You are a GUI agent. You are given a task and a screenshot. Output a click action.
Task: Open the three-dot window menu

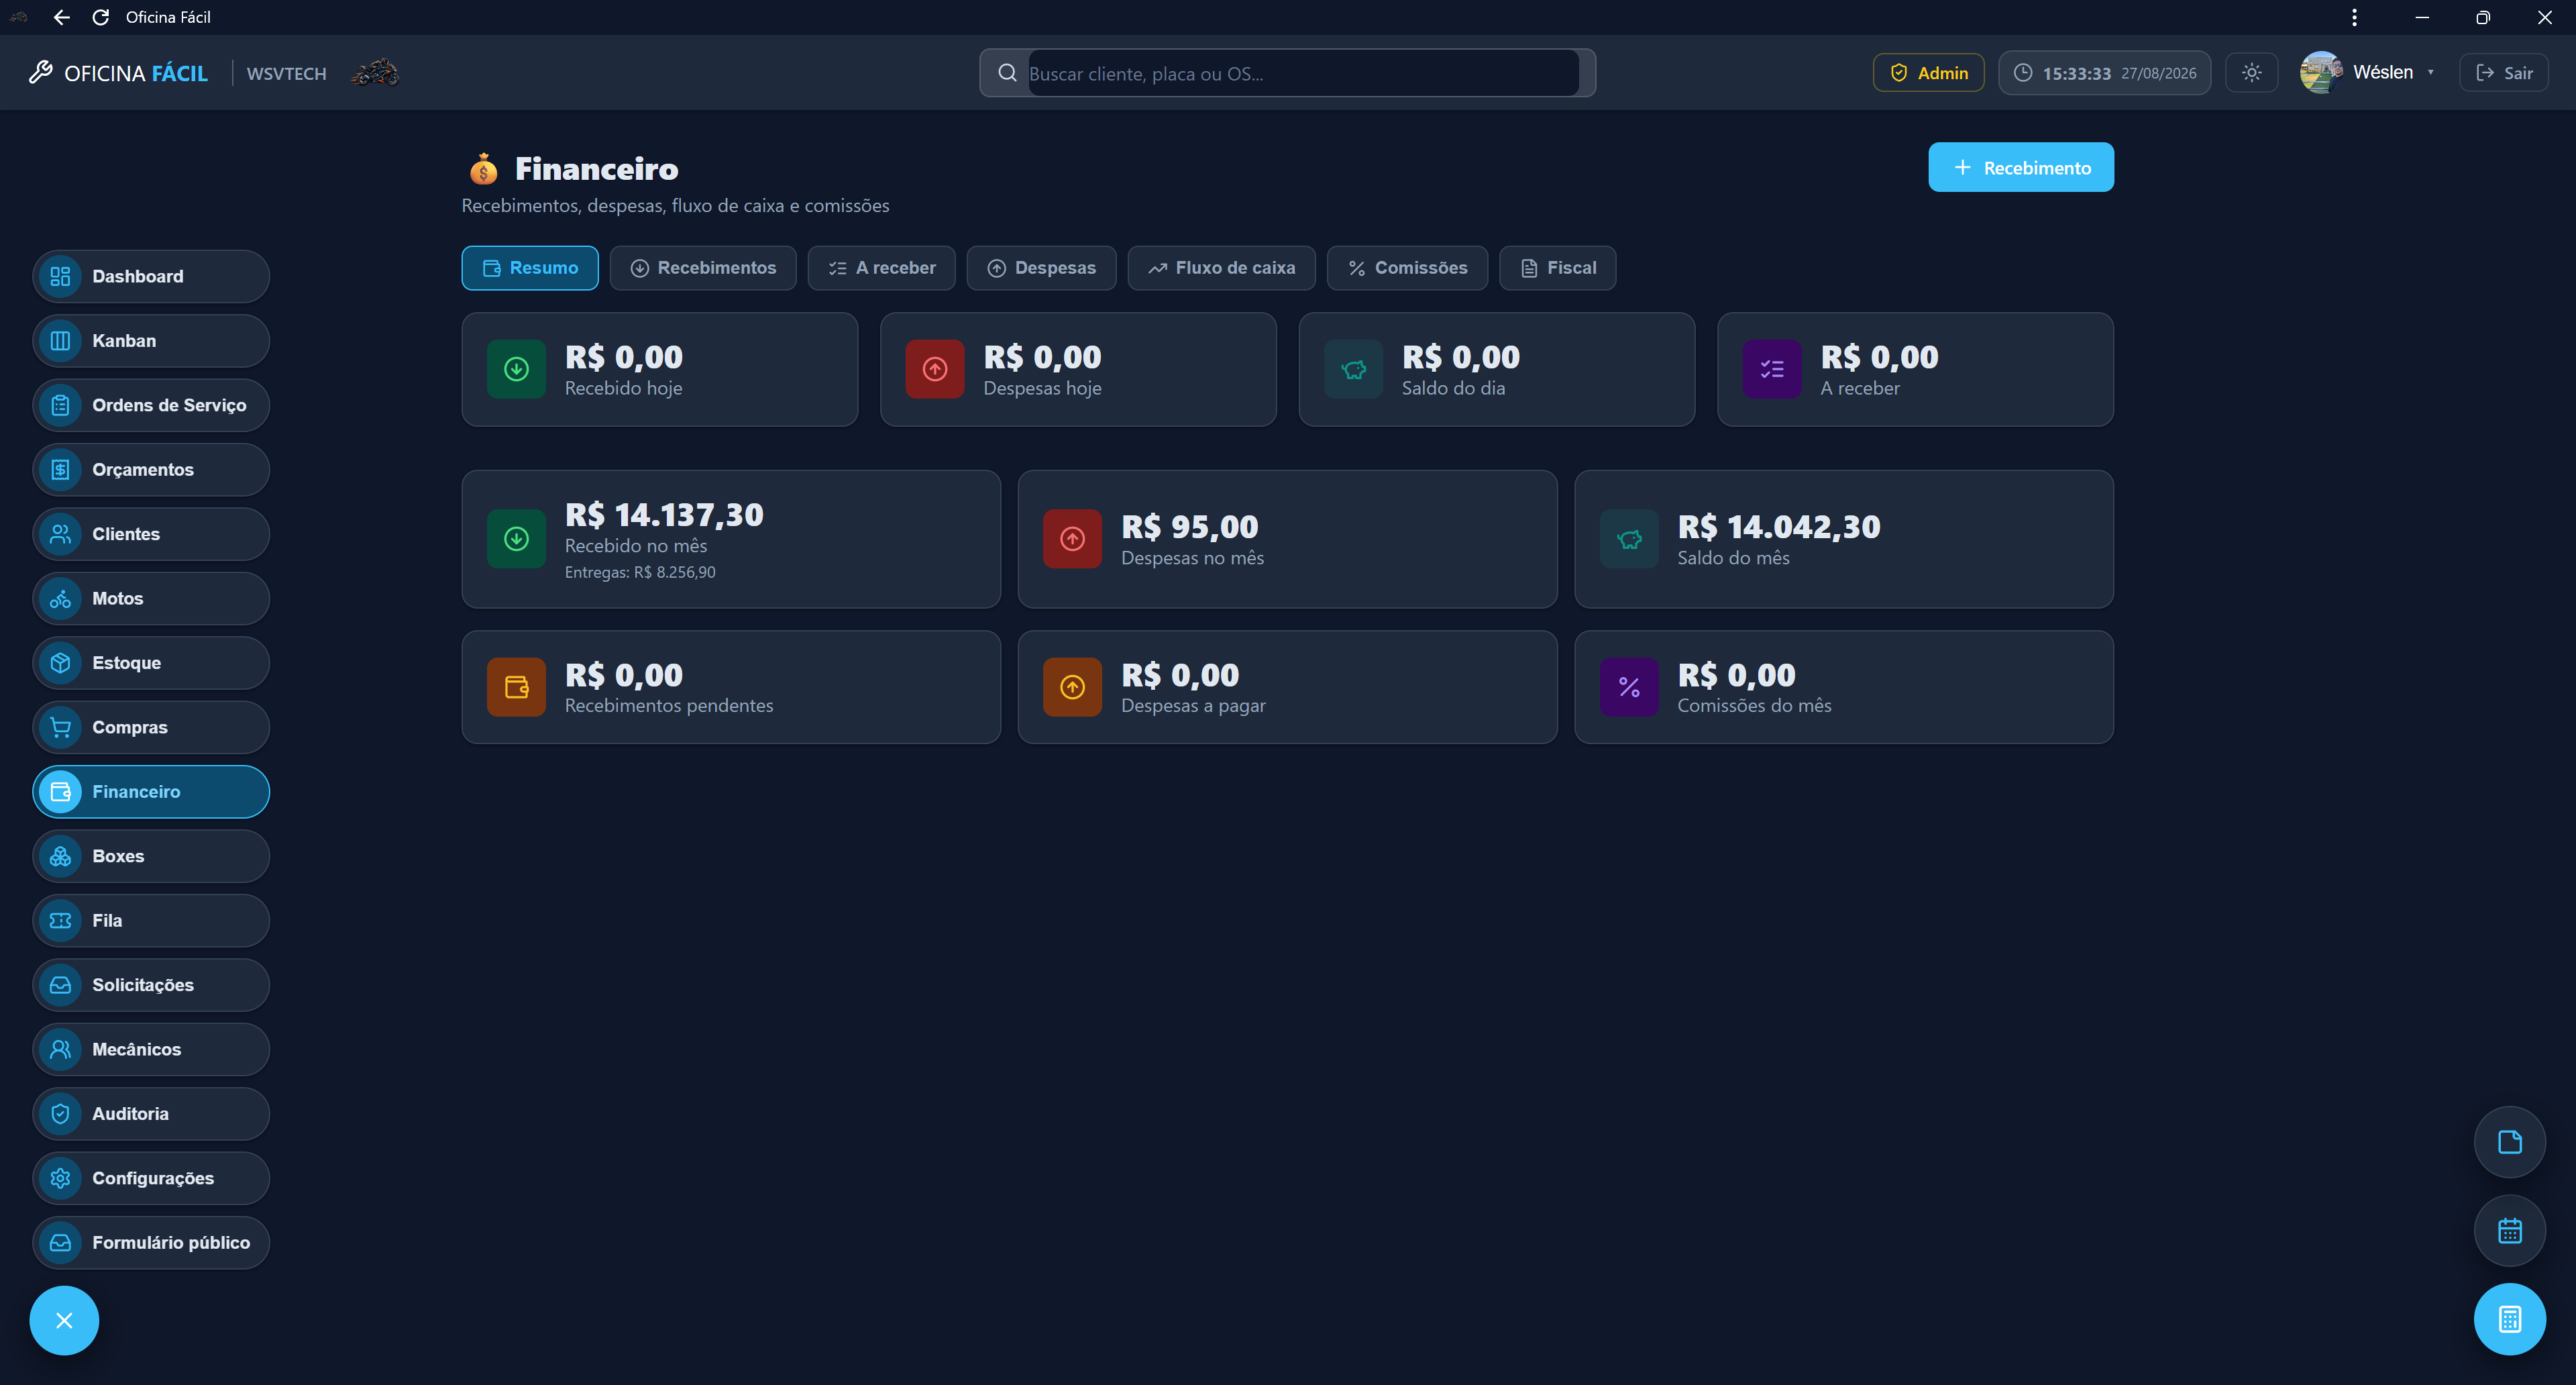[x=2354, y=17]
